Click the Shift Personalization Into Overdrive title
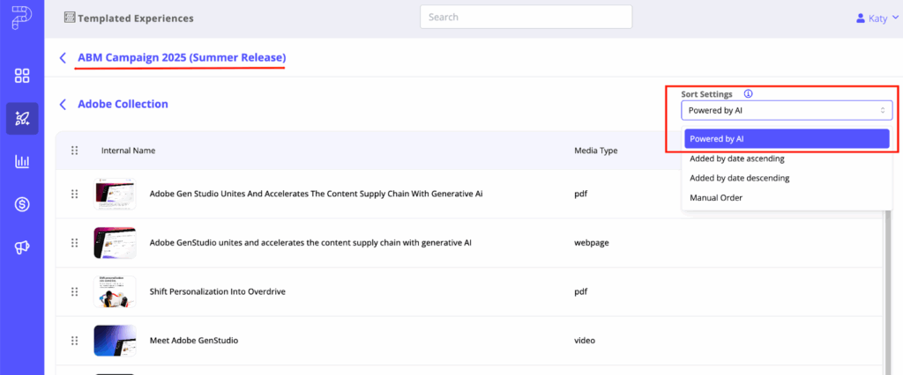903x375 pixels. pyautogui.click(x=217, y=291)
